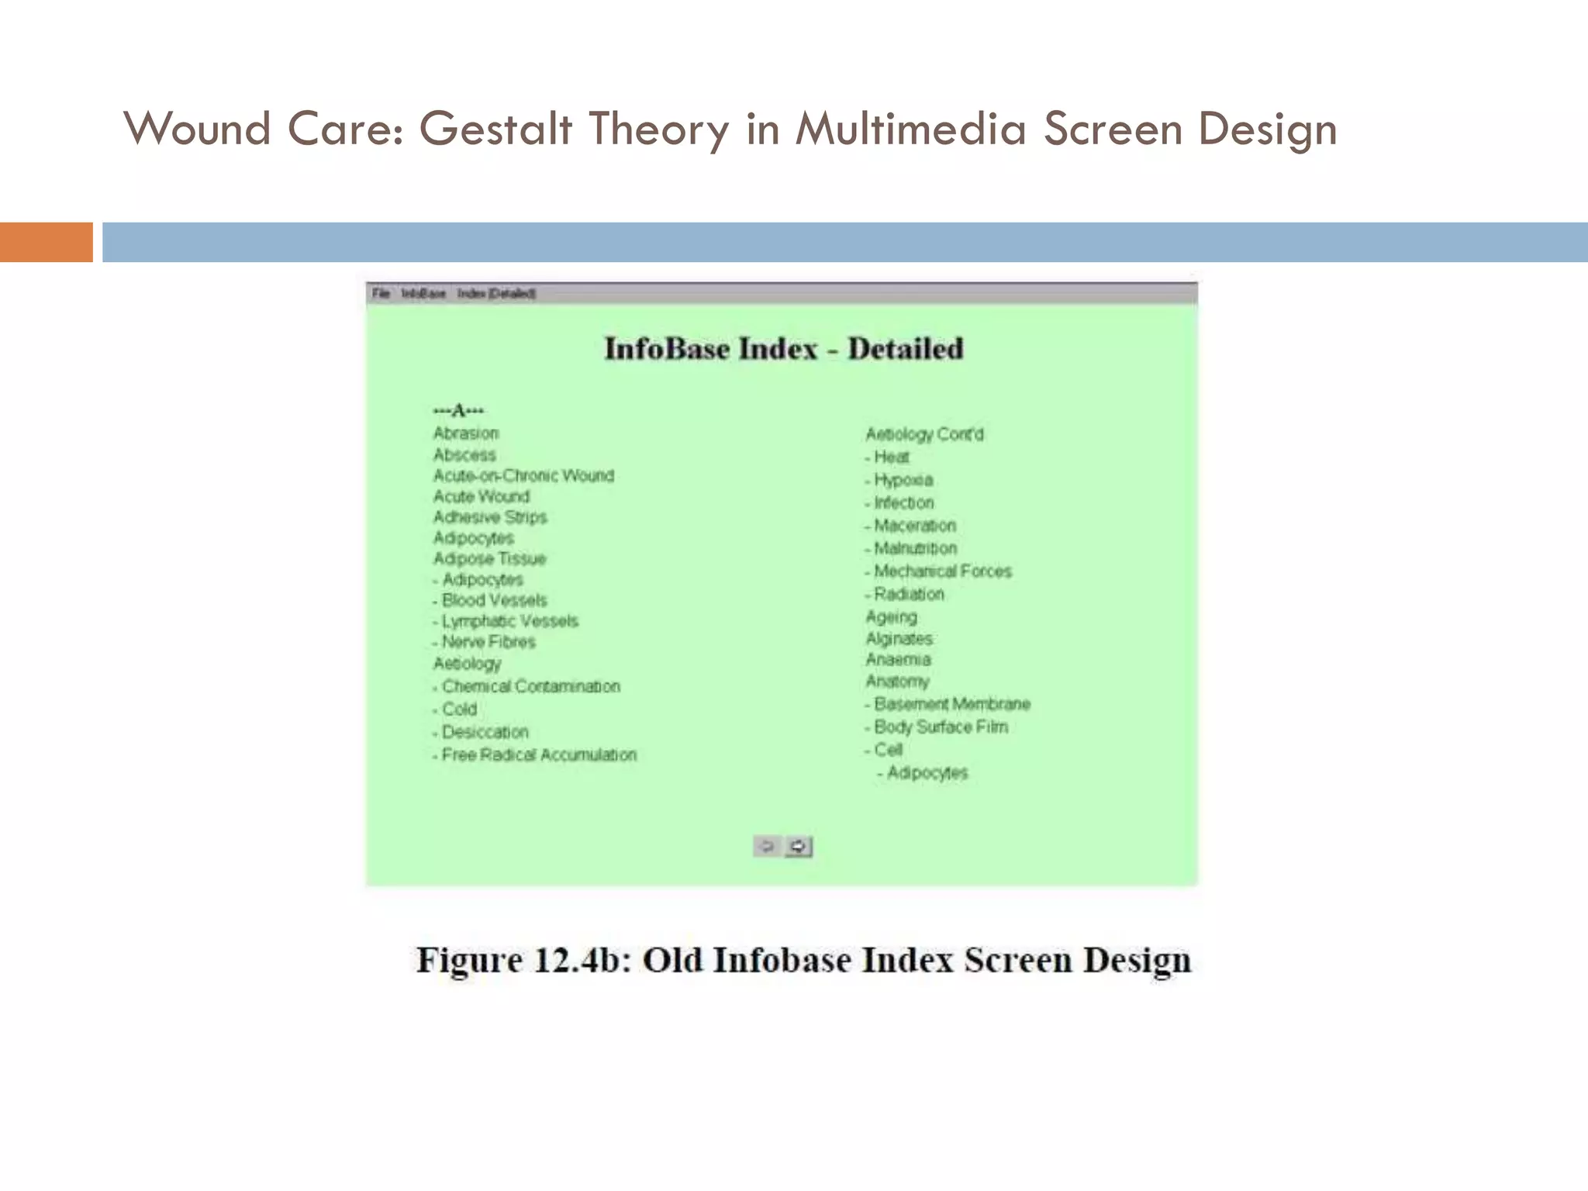The height and width of the screenshot is (1191, 1588).
Task: Open the Radiation sub-entry
Action: [905, 594]
